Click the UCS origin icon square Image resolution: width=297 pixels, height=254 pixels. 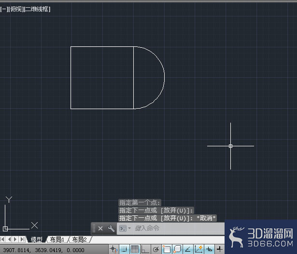click(5, 229)
